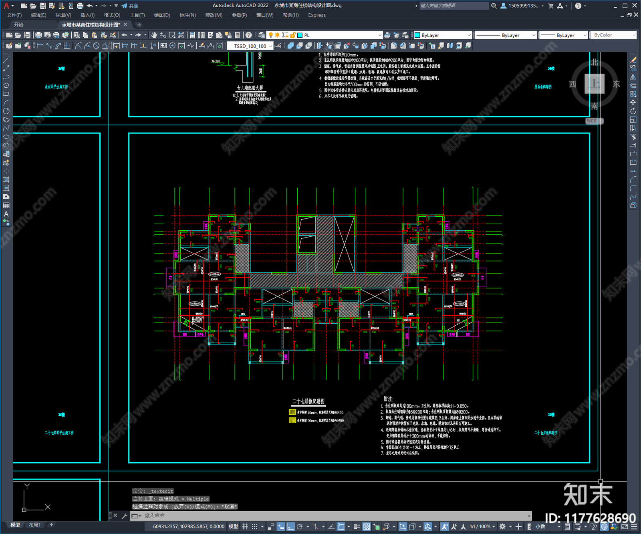Click the Autodesk App Store cart icon
641x534 pixels.
click(x=551, y=6)
